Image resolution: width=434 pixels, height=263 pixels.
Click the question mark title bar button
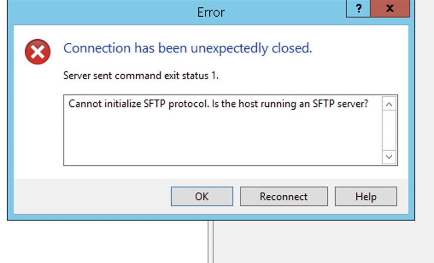358,9
